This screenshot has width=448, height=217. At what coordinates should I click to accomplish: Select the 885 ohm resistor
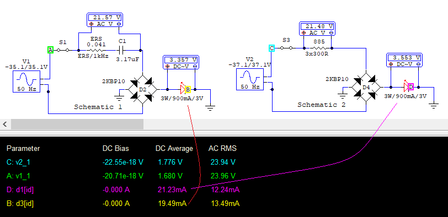(x=317, y=48)
